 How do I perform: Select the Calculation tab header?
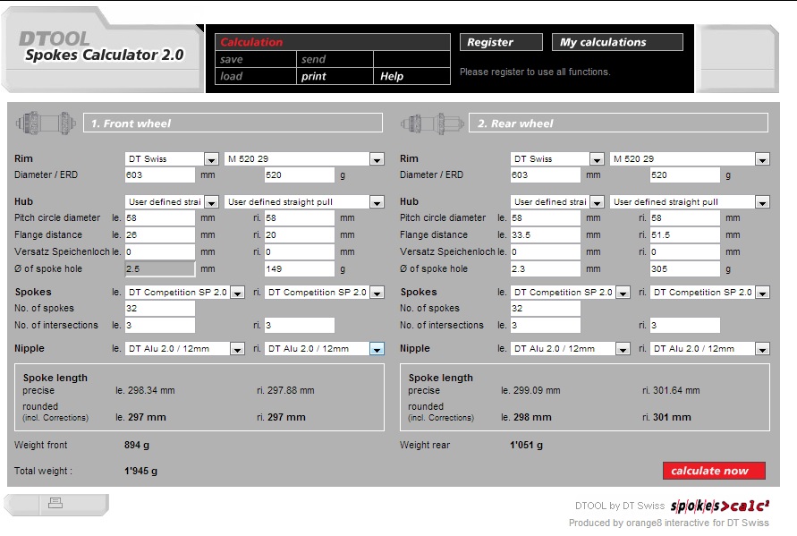[x=251, y=42]
